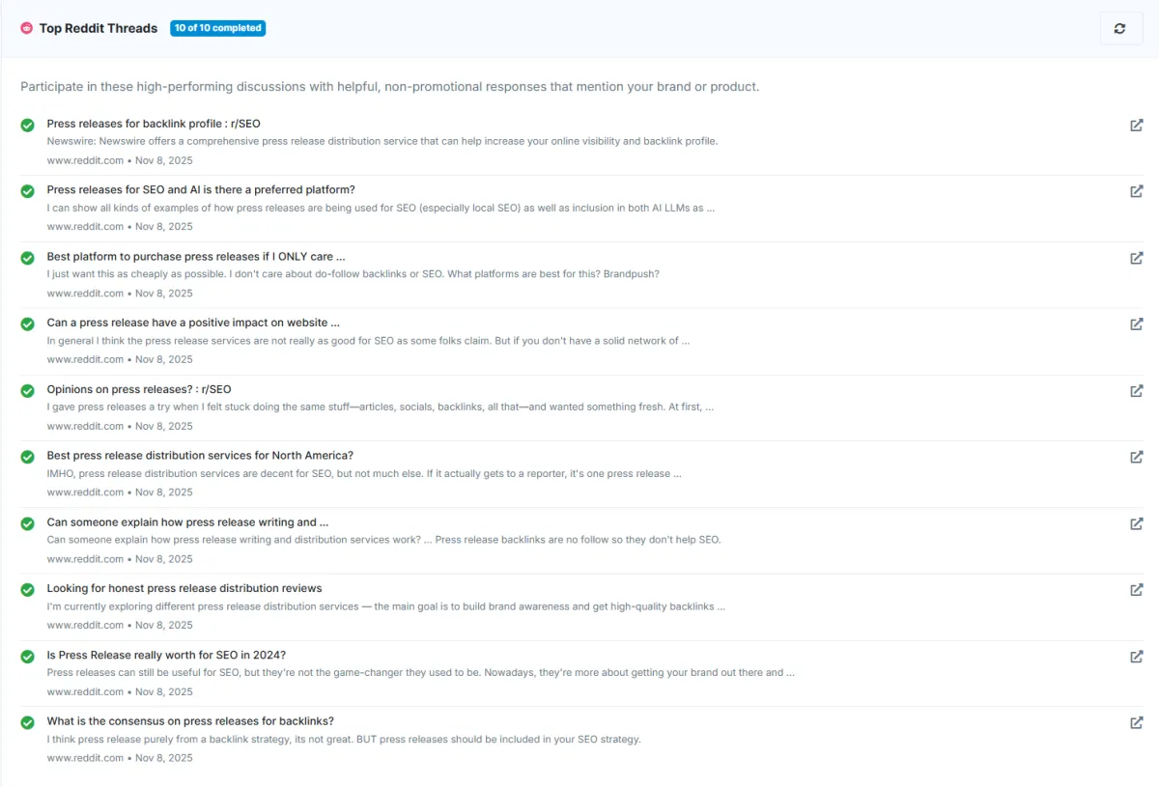
Task: Open thread What is the consensus on press releases for backlinks
Action: (x=190, y=721)
